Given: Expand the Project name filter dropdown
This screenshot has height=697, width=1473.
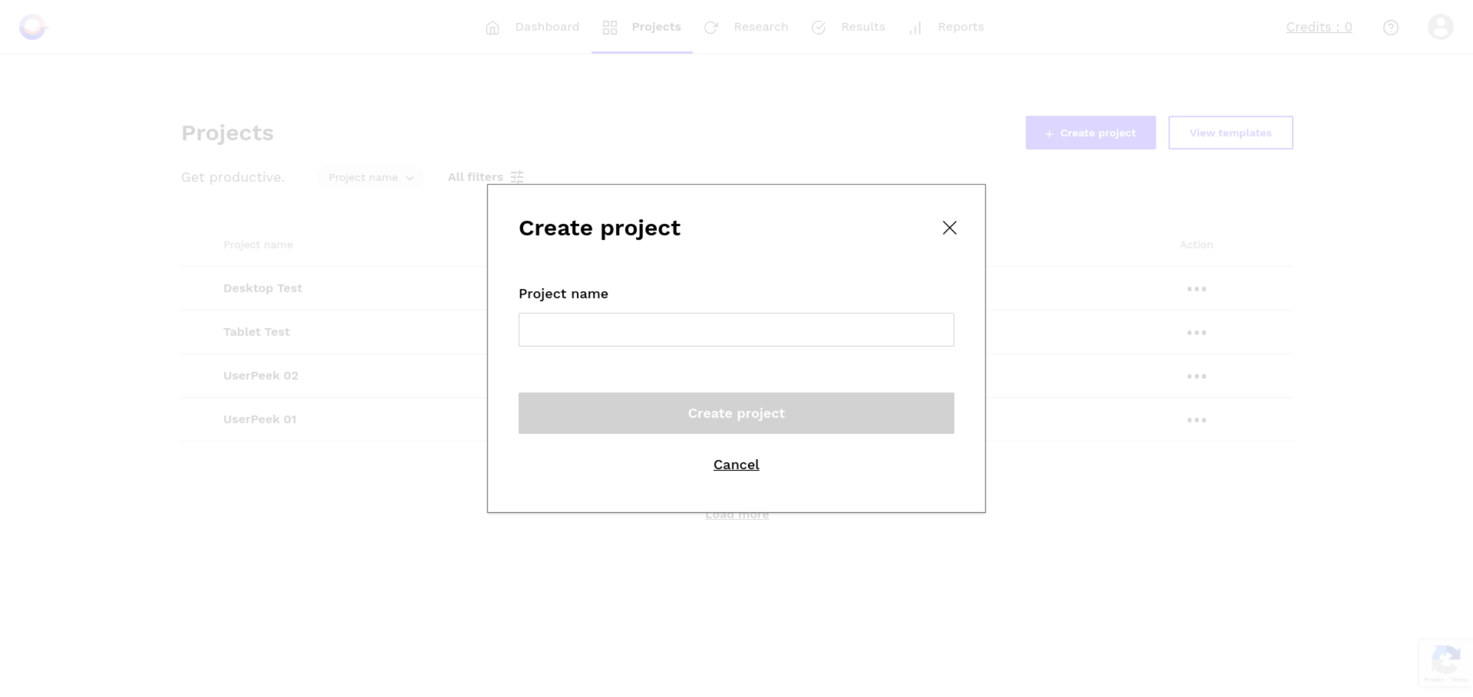Looking at the screenshot, I should pyautogui.click(x=371, y=177).
